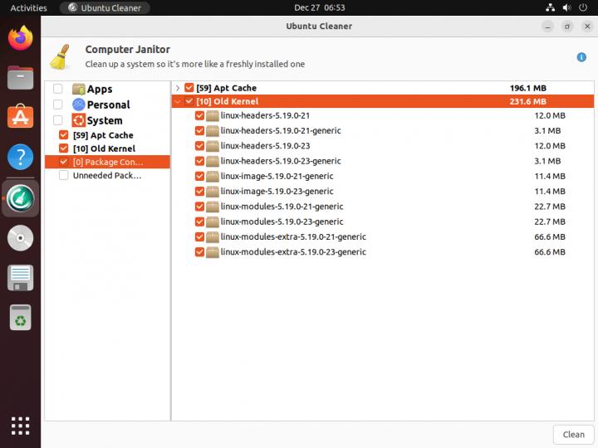Open Trash from the dock
The width and height of the screenshot is (598, 448).
pyautogui.click(x=21, y=317)
